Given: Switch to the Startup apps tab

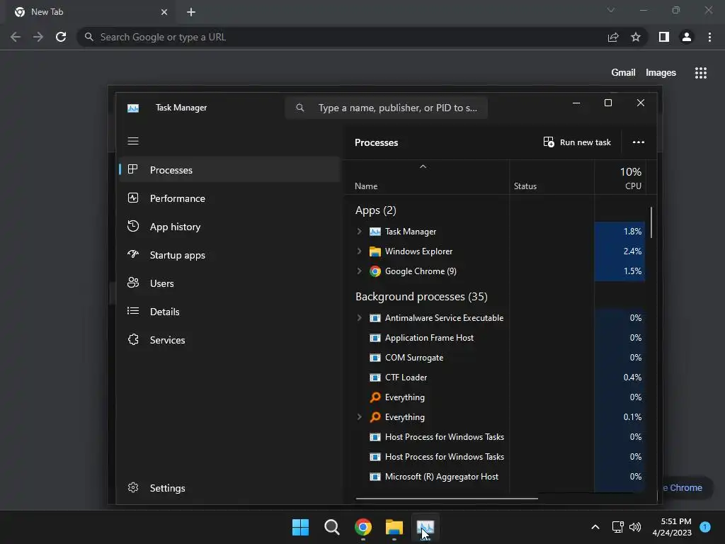Looking at the screenshot, I should pyautogui.click(x=230, y=254).
